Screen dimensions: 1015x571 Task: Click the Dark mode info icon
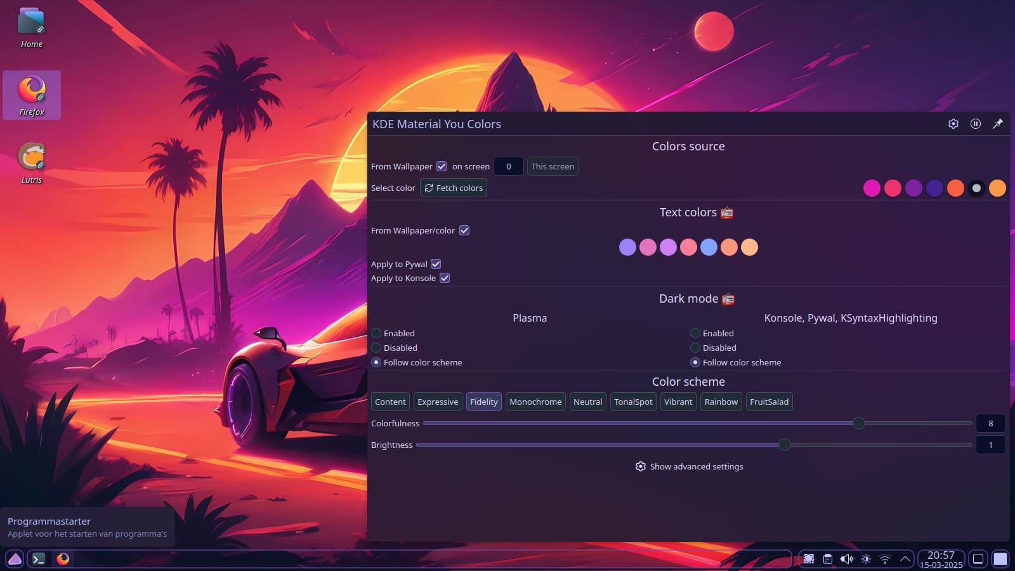coord(728,299)
